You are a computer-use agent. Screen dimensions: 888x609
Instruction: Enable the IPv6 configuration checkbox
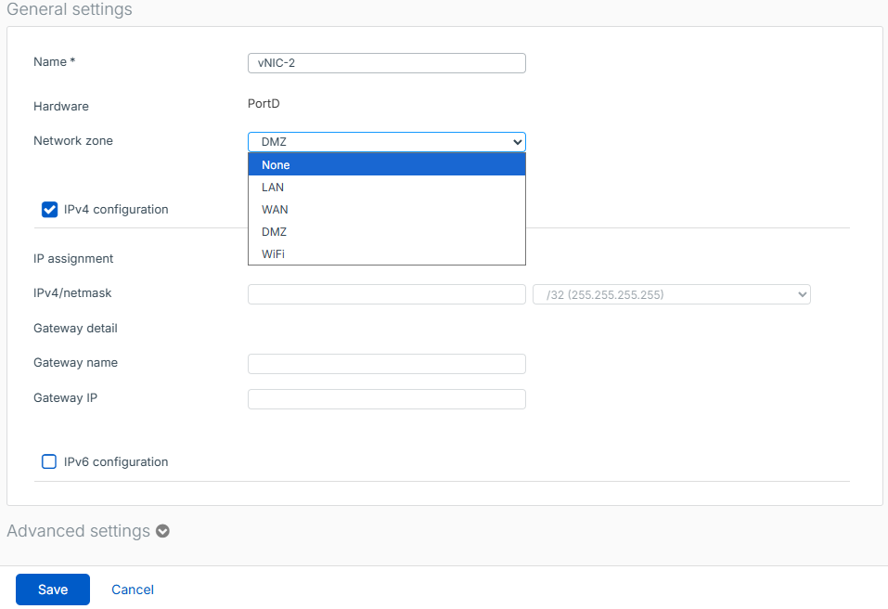[50, 461]
